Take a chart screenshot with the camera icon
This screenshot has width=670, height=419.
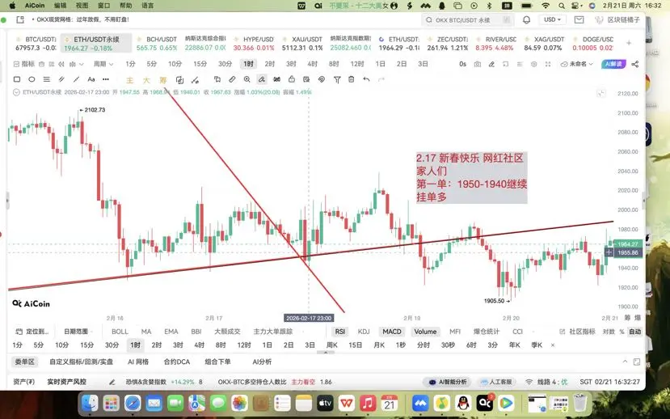pyautogui.click(x=478, y=64)
